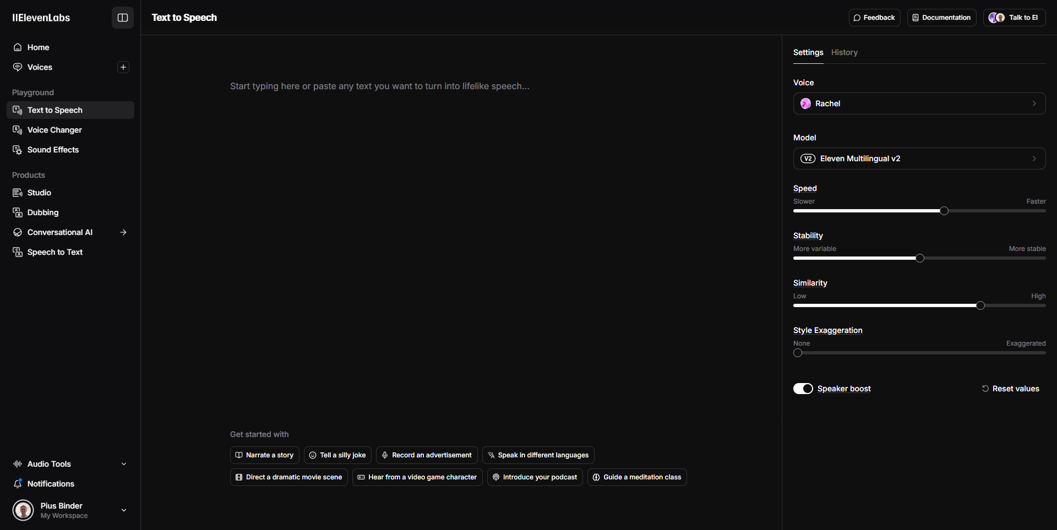Screen dimensions: 1057x530
Task: Open the Rachel voice selector
Action: pyautogui.click(x=919, y=103)
